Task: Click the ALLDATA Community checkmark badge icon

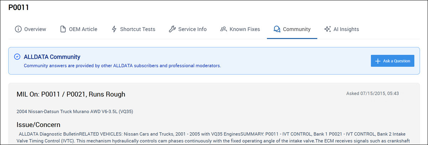Action: (17, 57)
